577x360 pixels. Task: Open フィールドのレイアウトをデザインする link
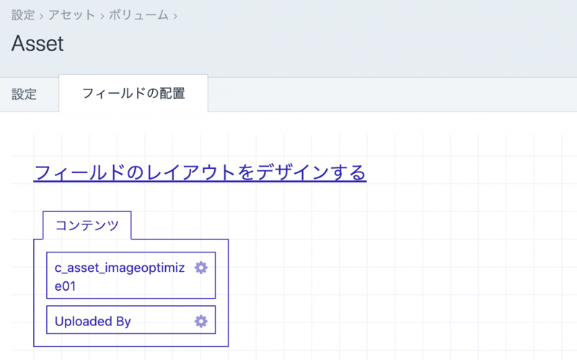point(200,173)
